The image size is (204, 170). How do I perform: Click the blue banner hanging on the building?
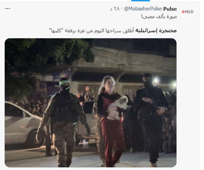(61, 75)
